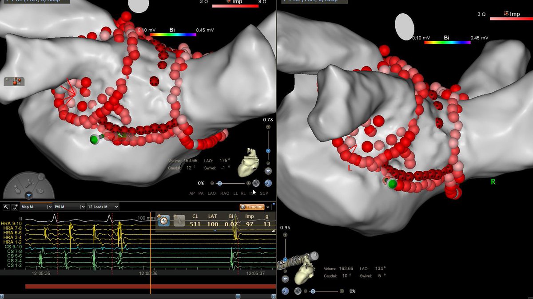Screen dimensions: 533x299
Task: Click the transparency minus in right view
Action: (305, 291)
